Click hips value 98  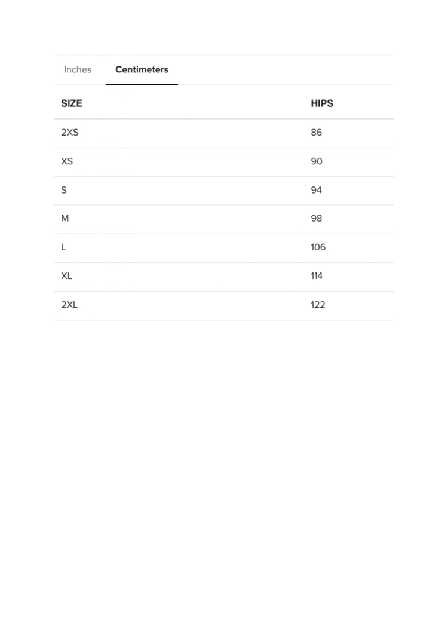point(316,218)
